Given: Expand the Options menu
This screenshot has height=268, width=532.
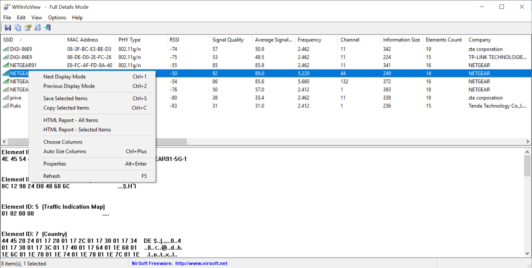Looking at the screenshot, I should click(57, 18).
